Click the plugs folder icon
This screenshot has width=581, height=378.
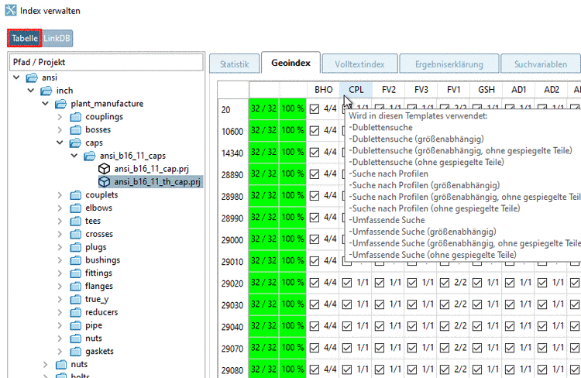76,247
